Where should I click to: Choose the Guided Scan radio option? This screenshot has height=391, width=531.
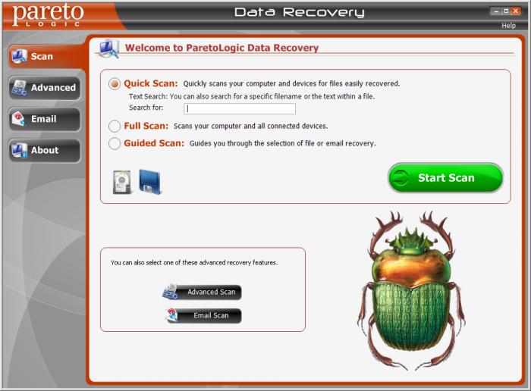point(115,143)
